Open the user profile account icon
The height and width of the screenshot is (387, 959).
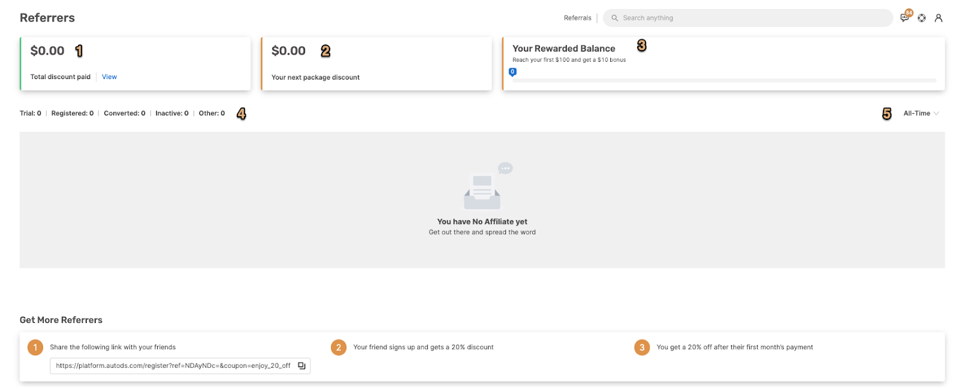point(939,18)
